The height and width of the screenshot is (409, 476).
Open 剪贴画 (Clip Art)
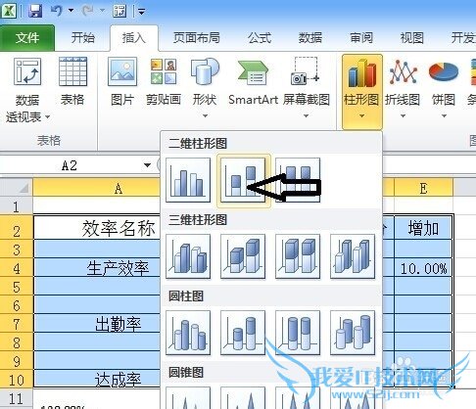(164, 81)
